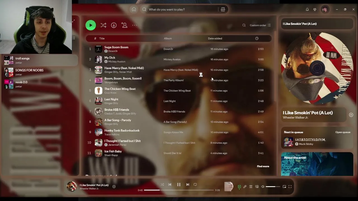358x201 pixels.
Task: Sort by Date added column
Action: point(215,39)
